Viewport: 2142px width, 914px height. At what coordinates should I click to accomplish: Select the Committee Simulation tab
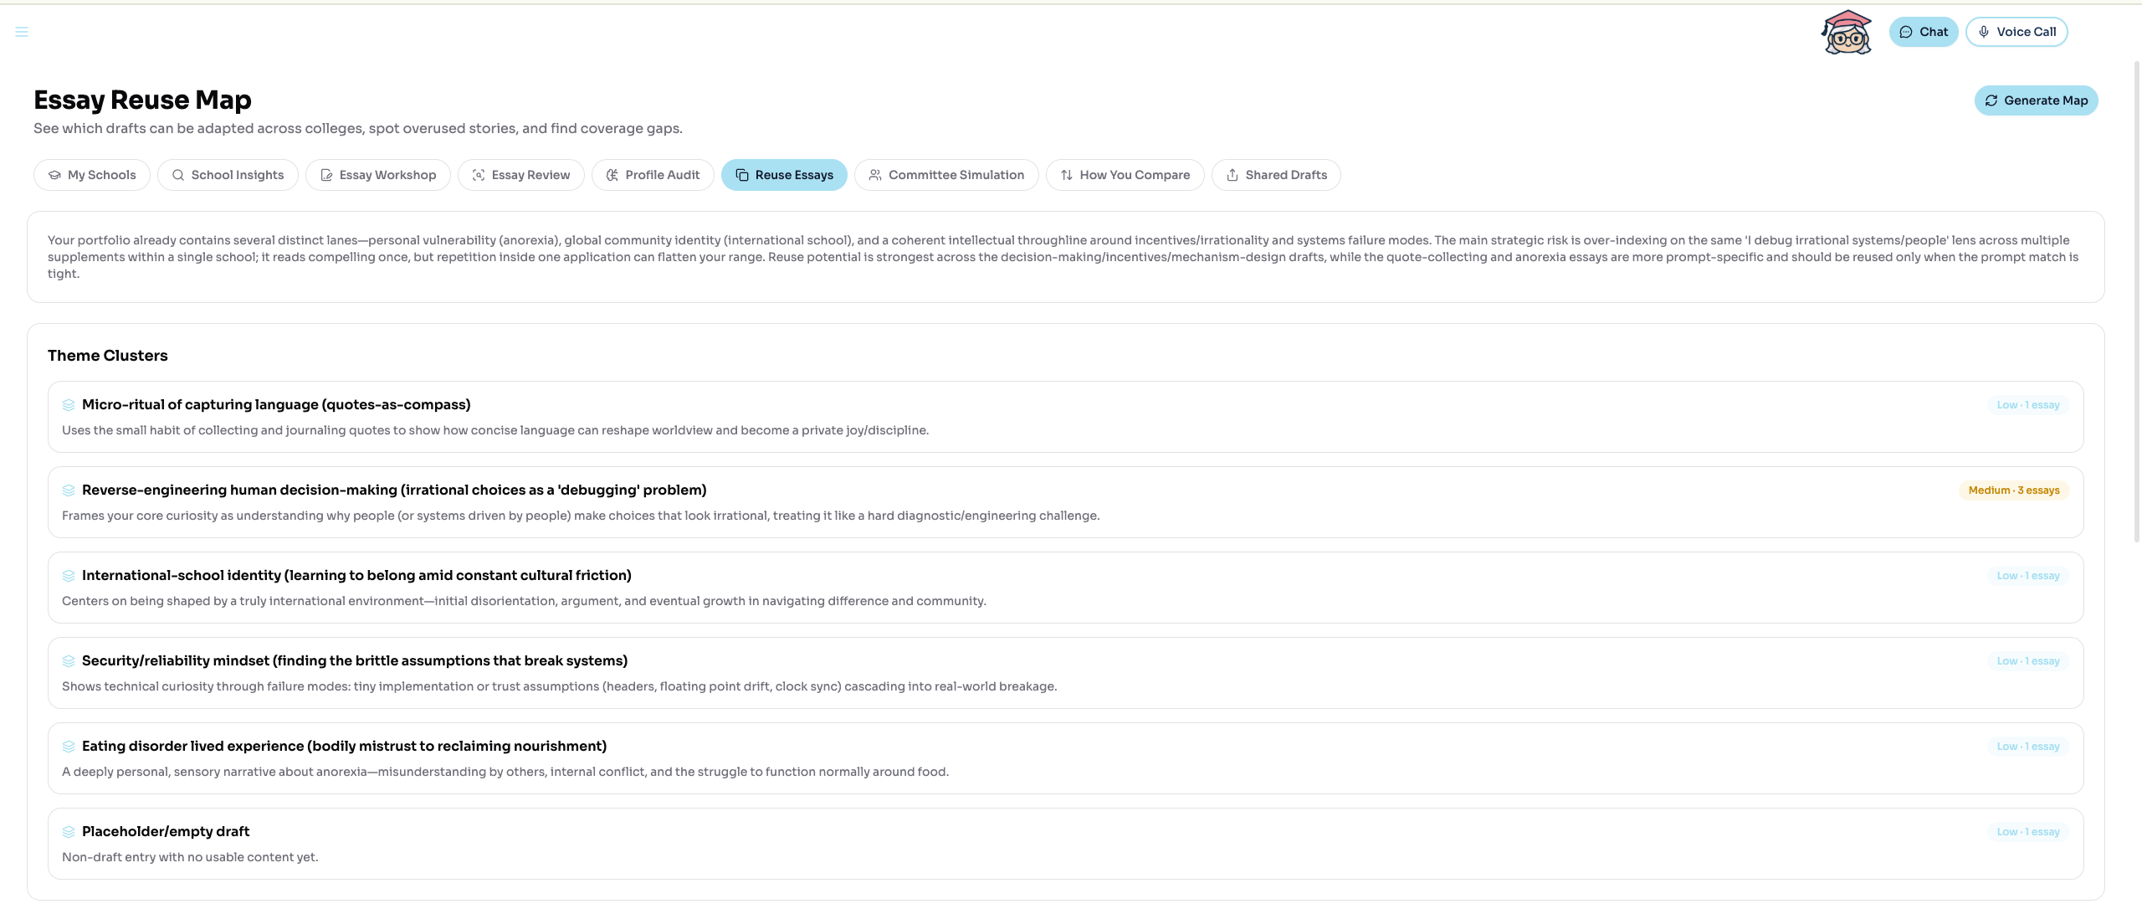coord(946,175)
